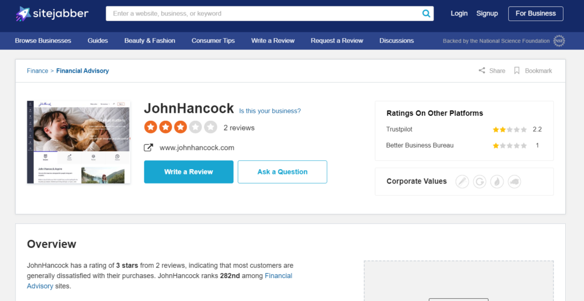Click the Share text link
584x301 pixels.
click(x=497, y=71)
